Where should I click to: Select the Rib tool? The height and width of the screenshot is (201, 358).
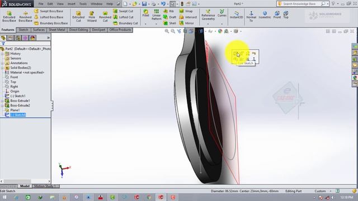(x=168, y=11)
